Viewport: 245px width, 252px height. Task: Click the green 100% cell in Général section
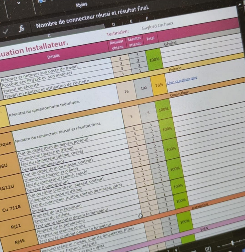point(154,60)
